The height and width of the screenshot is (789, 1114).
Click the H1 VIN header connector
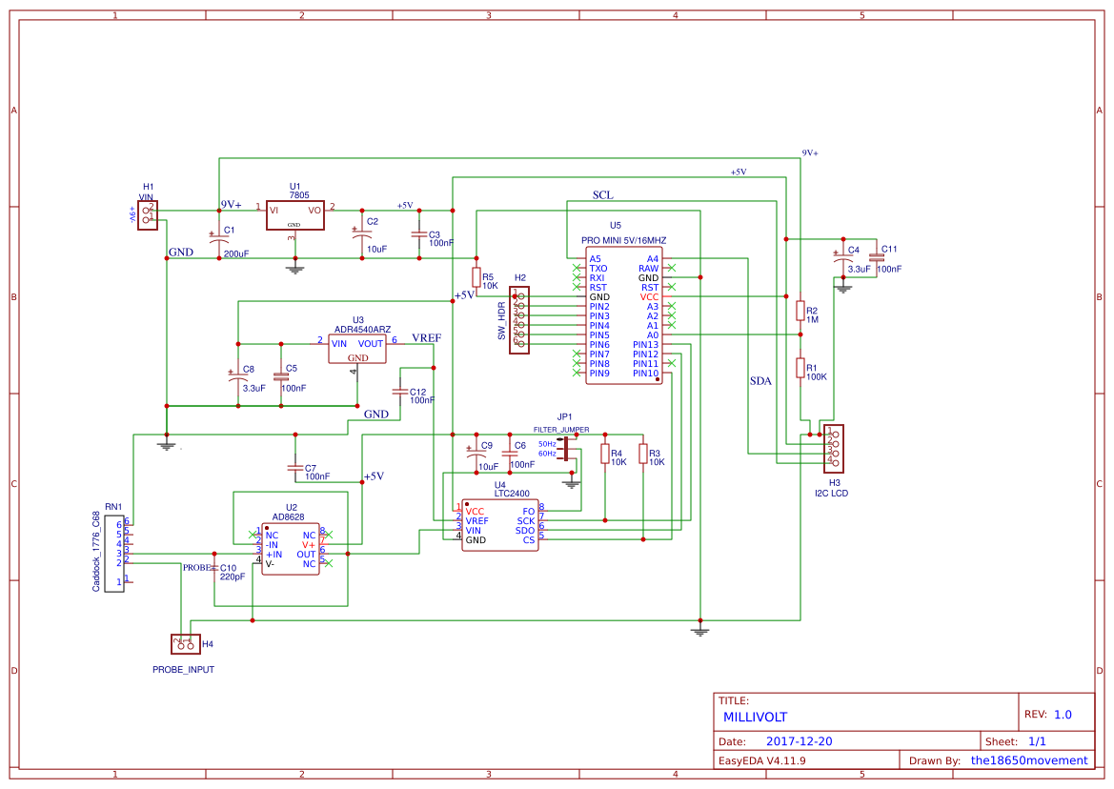[x=149, y=215]
